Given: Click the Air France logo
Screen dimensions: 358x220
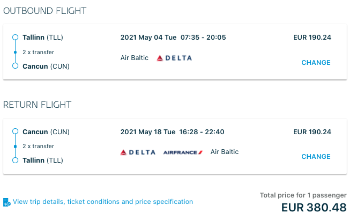Looking at the screenshot, I should coord(183,152).
